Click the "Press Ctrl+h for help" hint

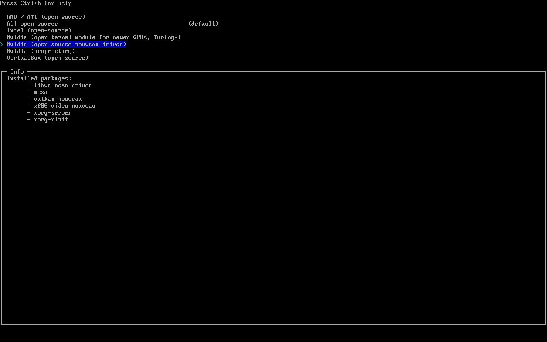coord(36,3)
